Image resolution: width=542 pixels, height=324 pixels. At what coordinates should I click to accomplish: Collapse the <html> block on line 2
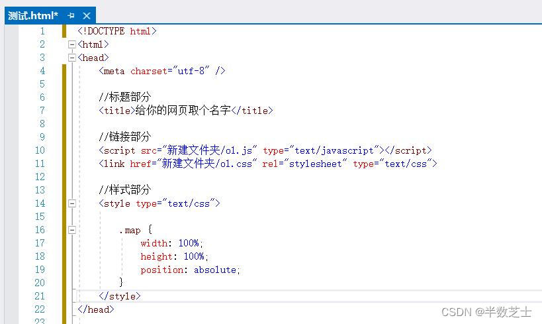72,44
